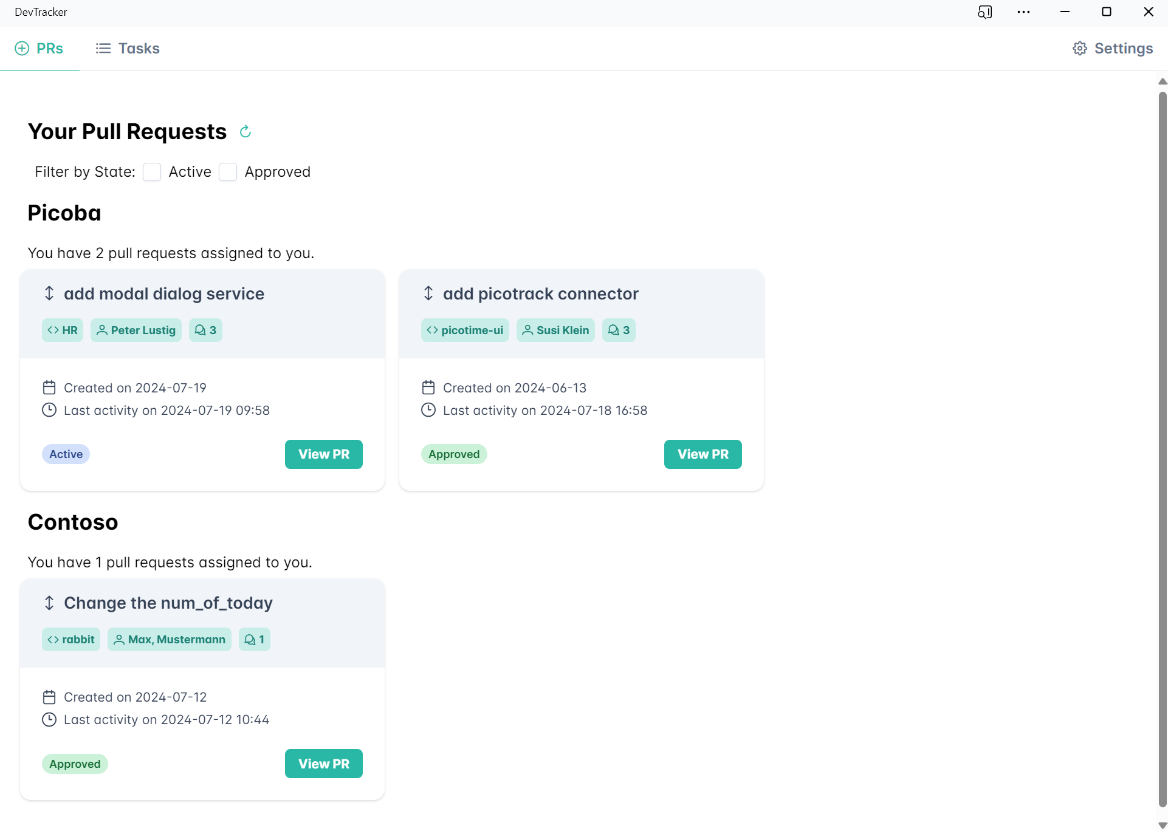The image size is (1168, 831).
Task: Click the repository icon labeled picotime-ui
Action: 432,330
